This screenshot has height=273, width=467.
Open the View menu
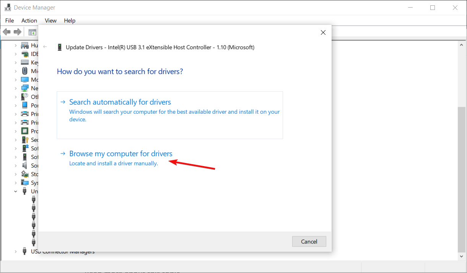(x=50, y=21)
